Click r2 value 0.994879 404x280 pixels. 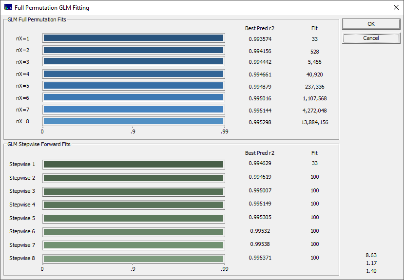[260, 87]
